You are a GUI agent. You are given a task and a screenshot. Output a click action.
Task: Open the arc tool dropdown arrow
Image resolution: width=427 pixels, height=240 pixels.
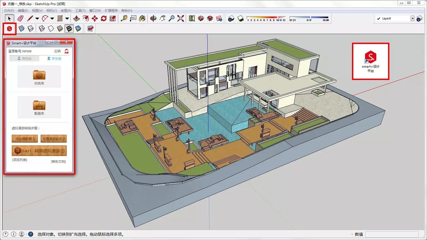pyautogui.click(x=52, y=18)
